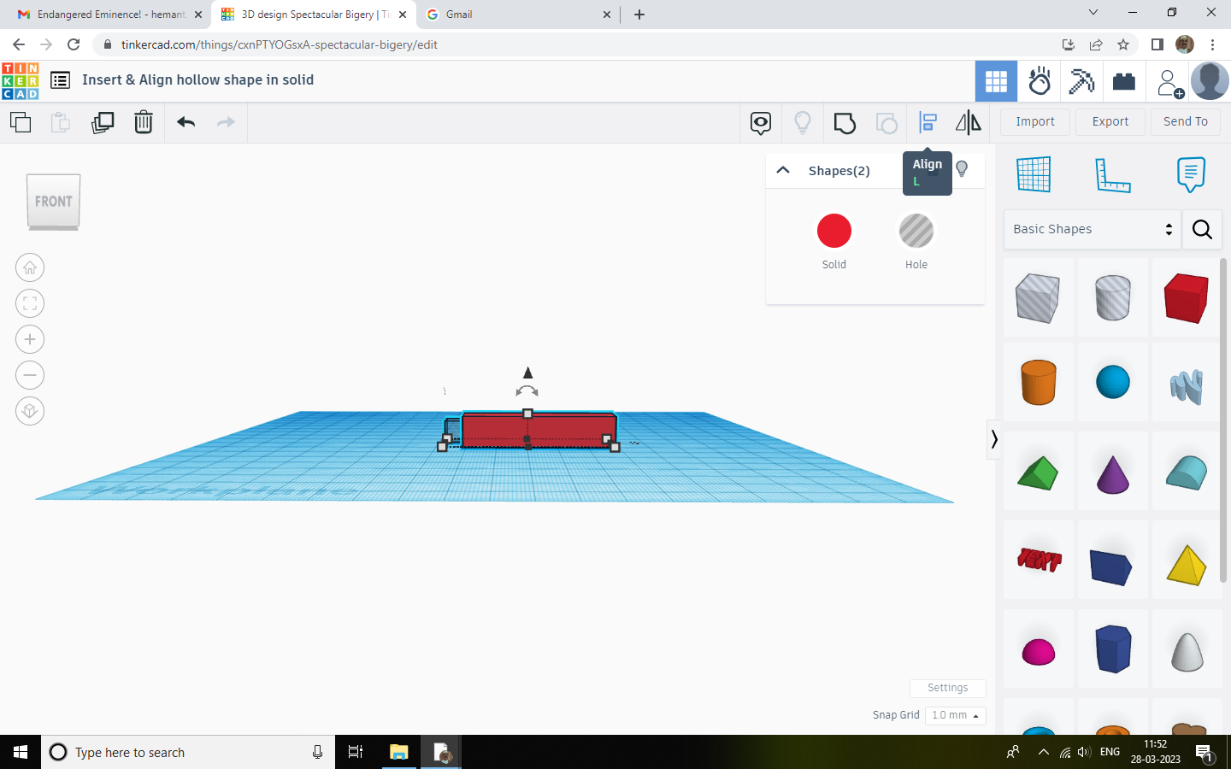1231x769 pixels.
Task: Group the selected shapes
Action: pyautogui.click(x=845, y=122)
